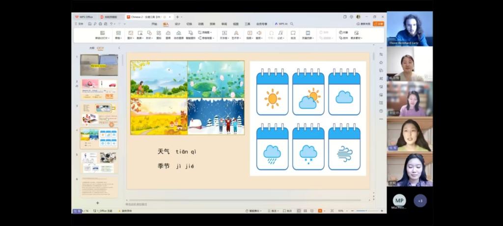Open the File menu dropdown
Viewport: 503px width, 226px height.
coord(80,24)
